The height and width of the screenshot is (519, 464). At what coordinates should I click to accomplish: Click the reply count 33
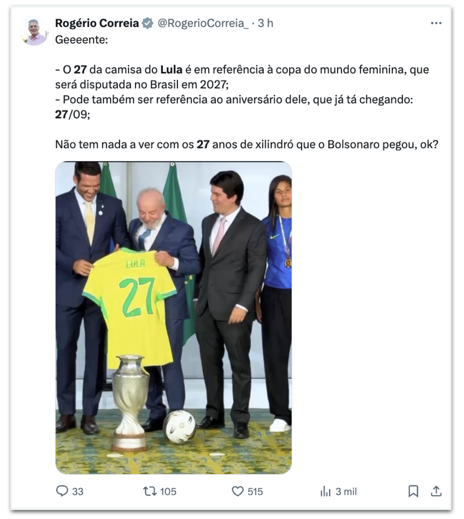coord(78,492)
